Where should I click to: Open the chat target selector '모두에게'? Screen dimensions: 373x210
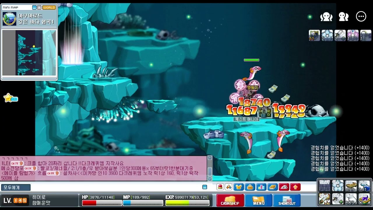(16, 187)
